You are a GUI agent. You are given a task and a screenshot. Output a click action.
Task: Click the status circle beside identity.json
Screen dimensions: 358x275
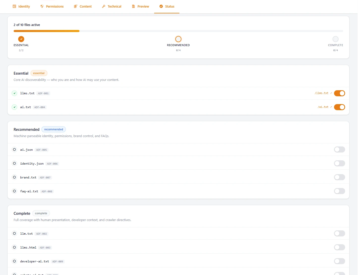(x=14, y=163)
